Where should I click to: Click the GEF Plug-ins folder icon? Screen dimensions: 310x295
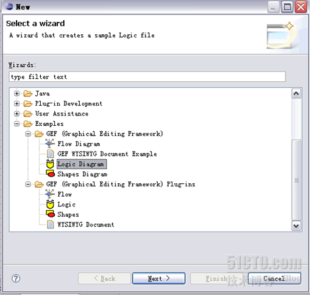[x=39, y=184]
